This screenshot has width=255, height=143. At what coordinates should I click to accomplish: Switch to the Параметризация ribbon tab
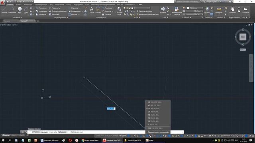[x=41, y=5]
